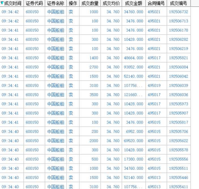The image size is (199, 189).
Task: Select trade number 192505411
Action: pyautogui.click(x=179, y=187)
